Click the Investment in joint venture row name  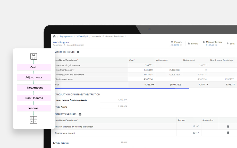point(68,65)
